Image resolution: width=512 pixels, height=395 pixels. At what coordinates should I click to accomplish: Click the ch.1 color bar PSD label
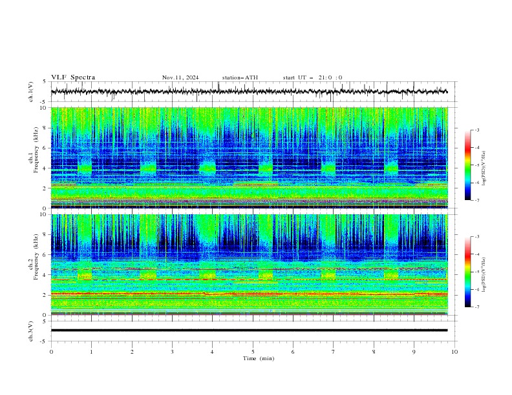[x=484, y=168]
